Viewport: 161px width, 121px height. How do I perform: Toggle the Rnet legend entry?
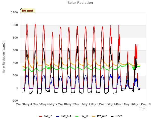(x=116, y=116)
